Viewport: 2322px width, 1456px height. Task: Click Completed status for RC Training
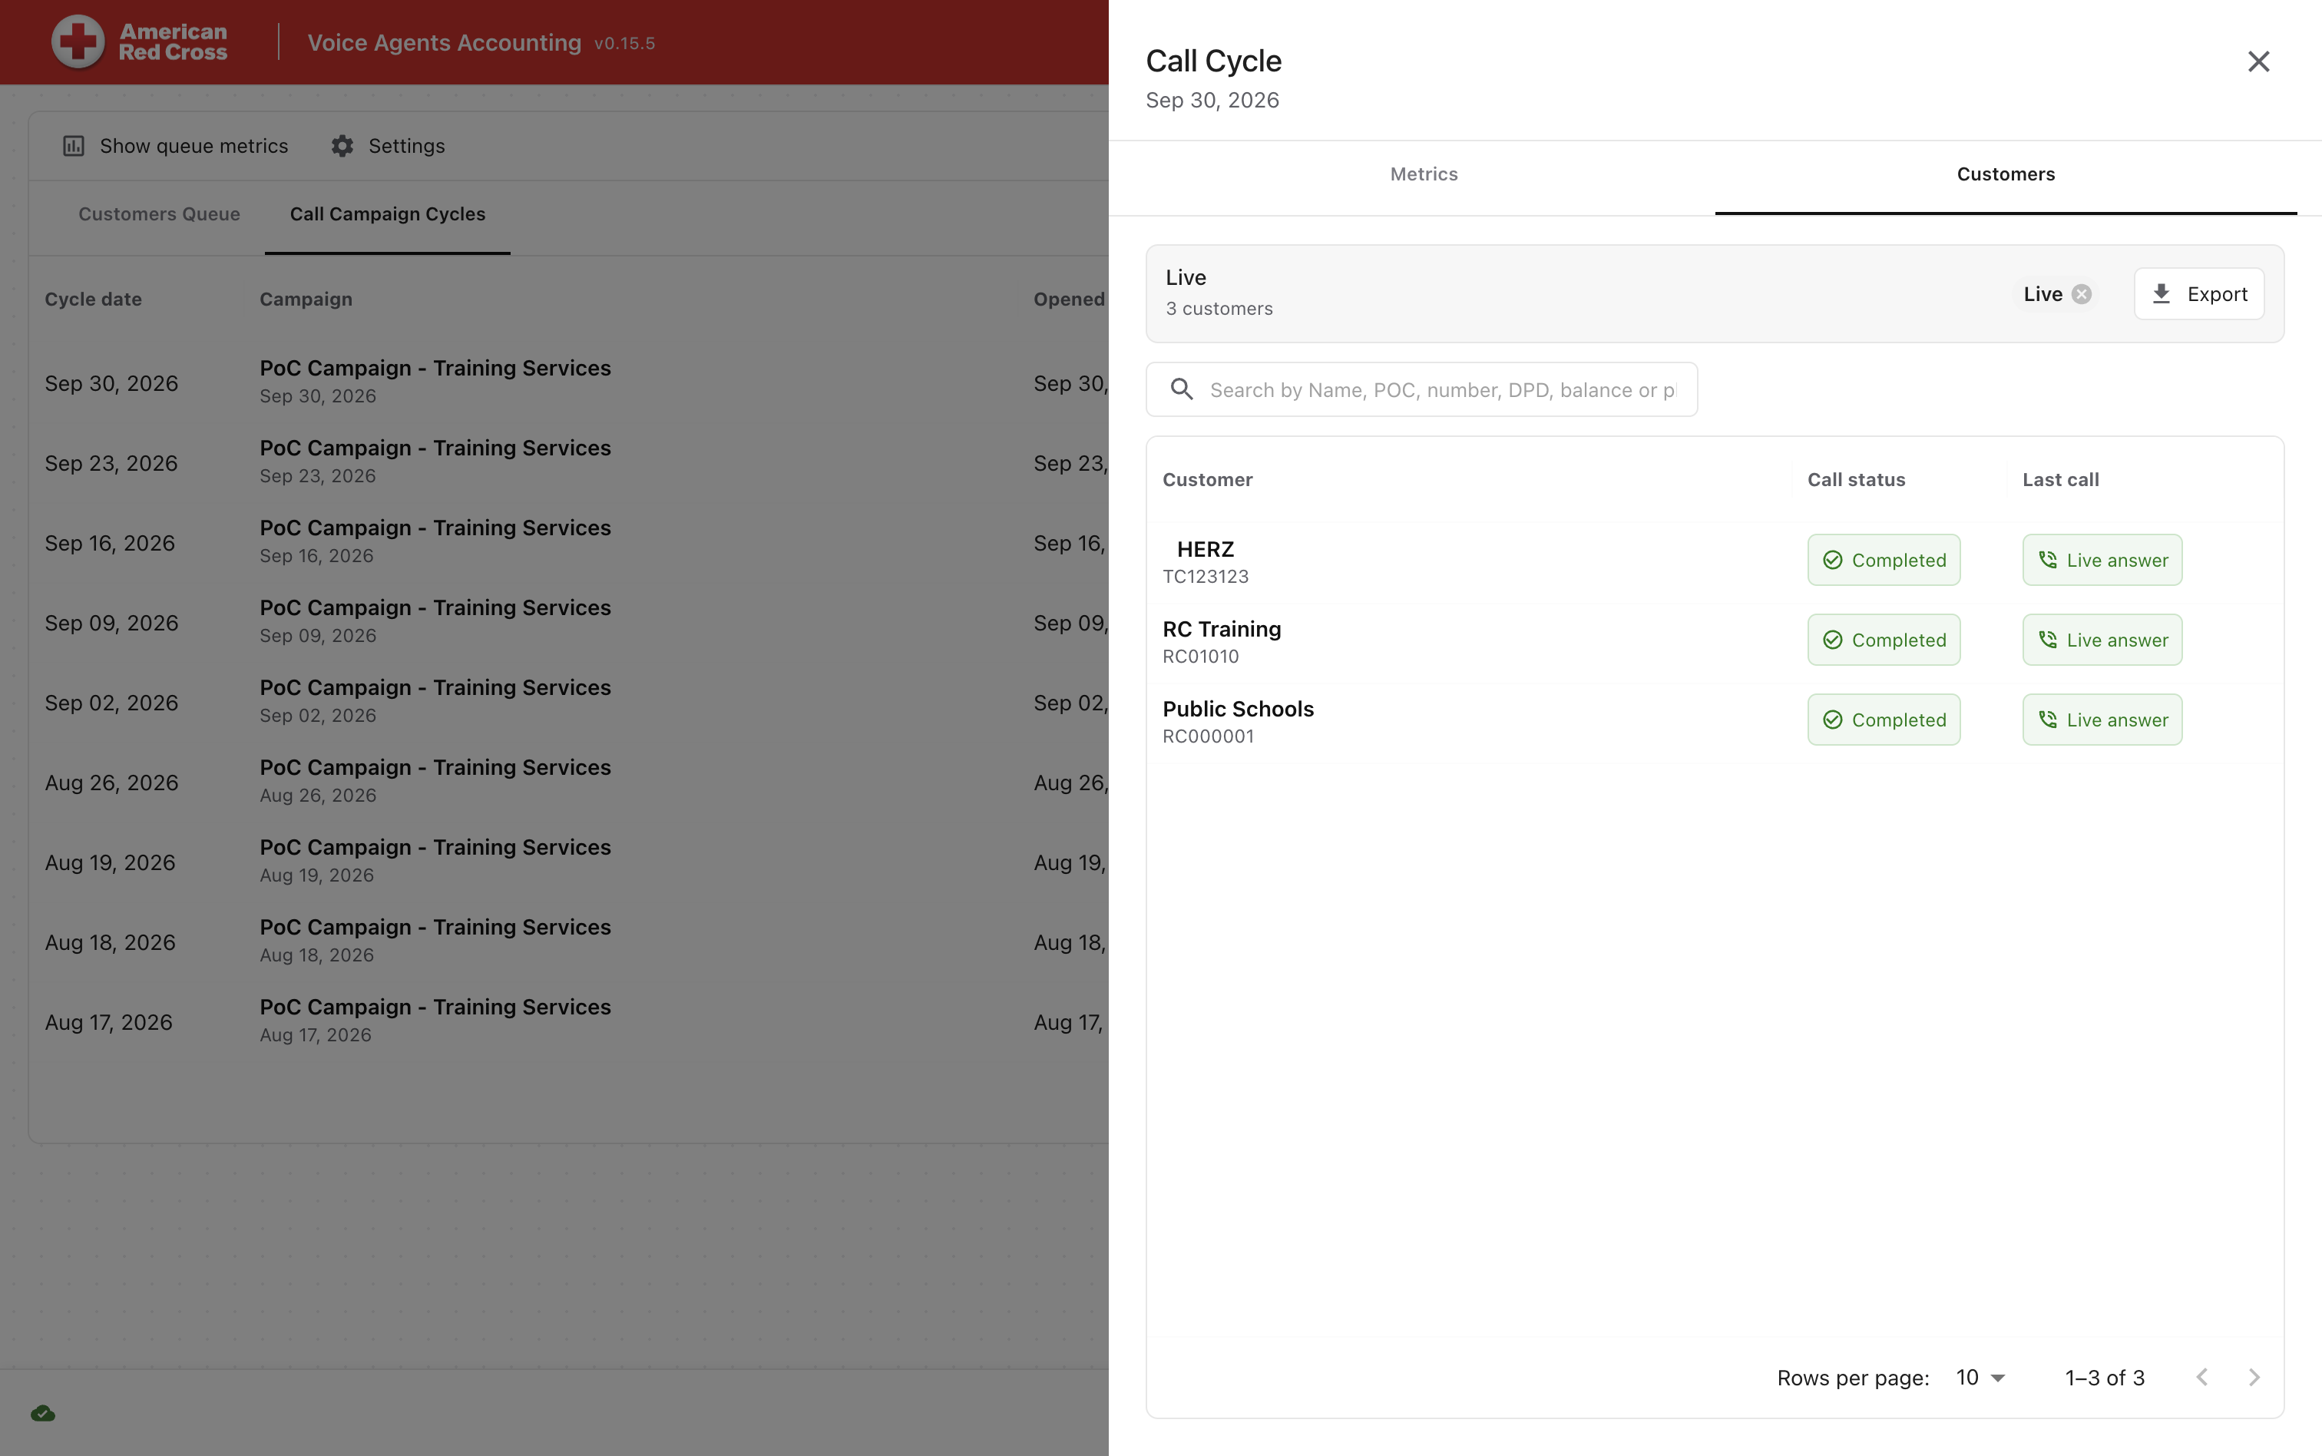(x=1883, y=640)
